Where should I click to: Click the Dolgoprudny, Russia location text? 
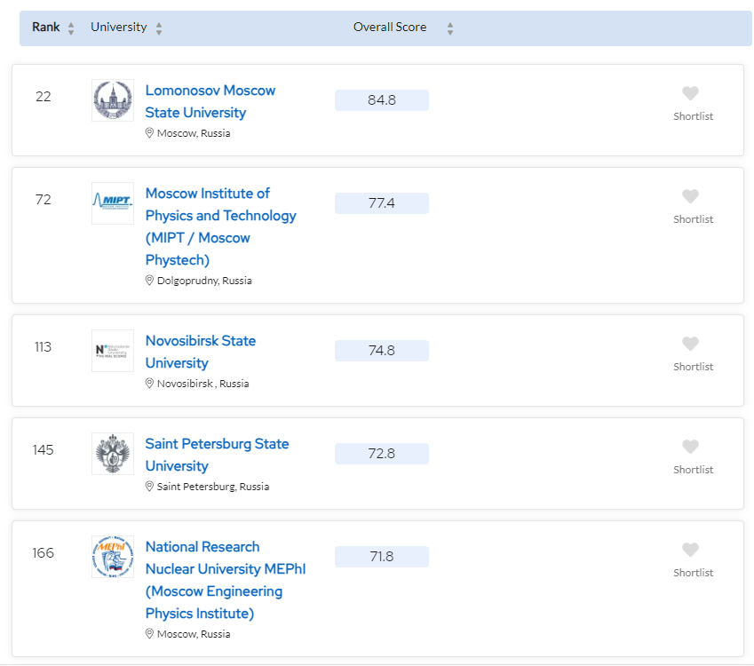tap(204, 281)
